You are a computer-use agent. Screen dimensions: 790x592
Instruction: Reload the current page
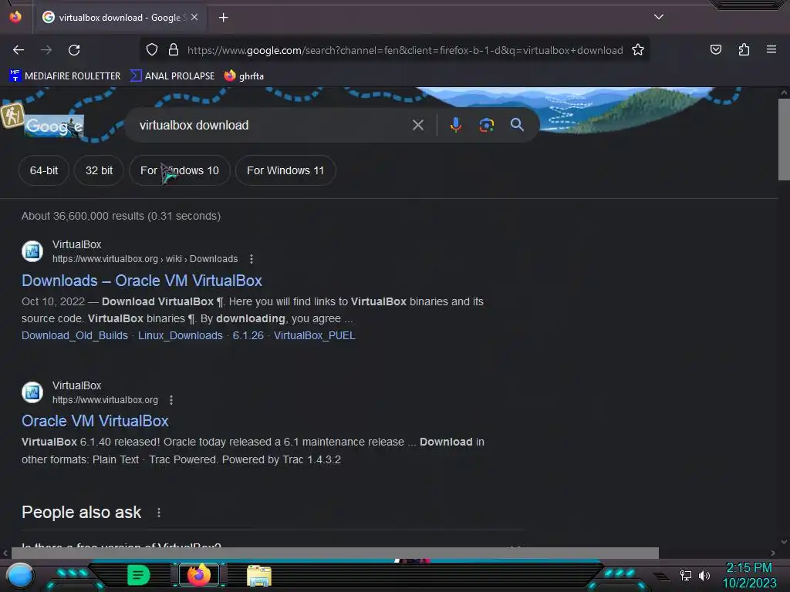74,50
